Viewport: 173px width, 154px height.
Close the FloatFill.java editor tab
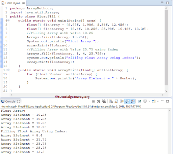pos(23,3)
